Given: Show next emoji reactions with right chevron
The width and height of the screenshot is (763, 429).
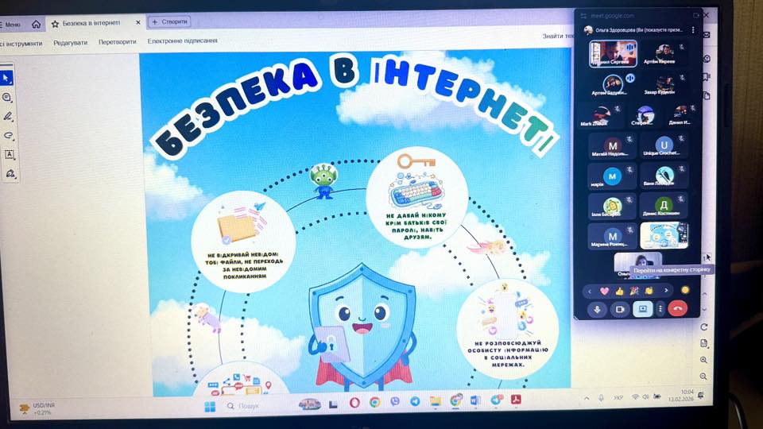Looking at the screenshot, I should click(x=666, y=291).
